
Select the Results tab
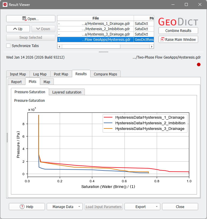click(x=81, y=74)
